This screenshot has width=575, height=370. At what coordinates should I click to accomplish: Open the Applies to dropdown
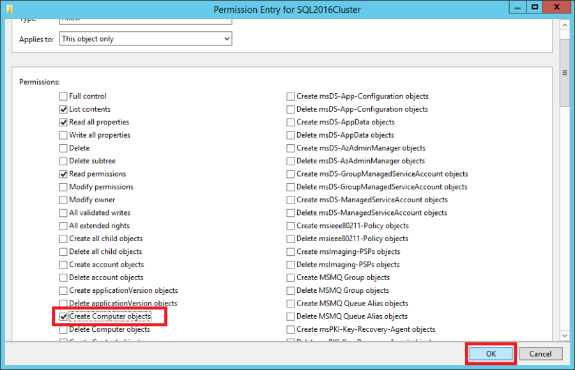coord(227,38)
